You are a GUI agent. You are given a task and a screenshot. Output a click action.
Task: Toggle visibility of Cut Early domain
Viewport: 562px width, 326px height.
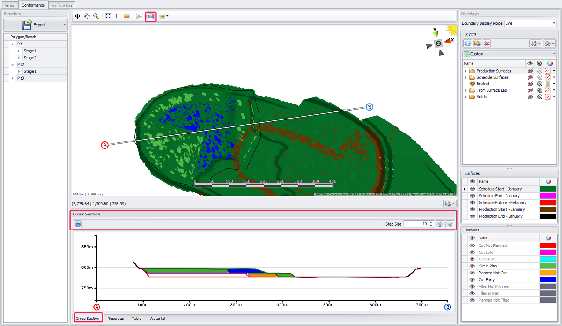tap(472, 280)
